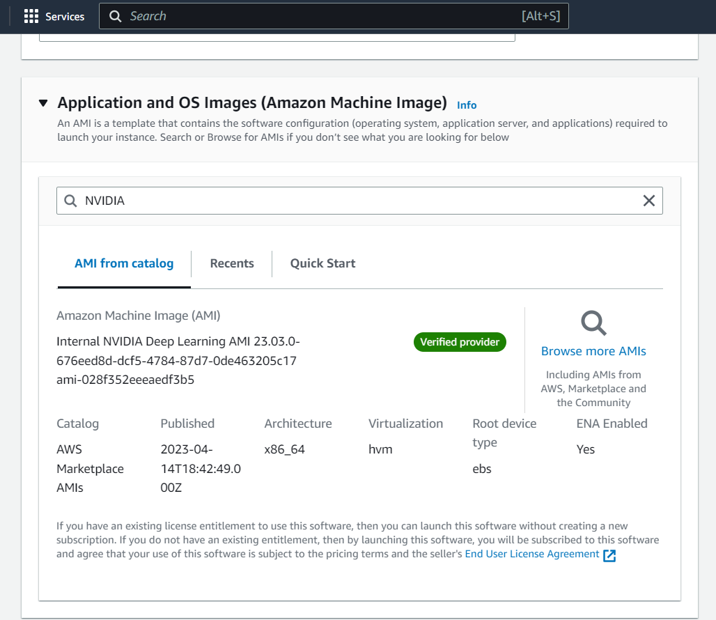The height and width of the screenshot is (620, 716).
Task: Collapse the Application and OS Images section
Action: [x=43, y=102]
